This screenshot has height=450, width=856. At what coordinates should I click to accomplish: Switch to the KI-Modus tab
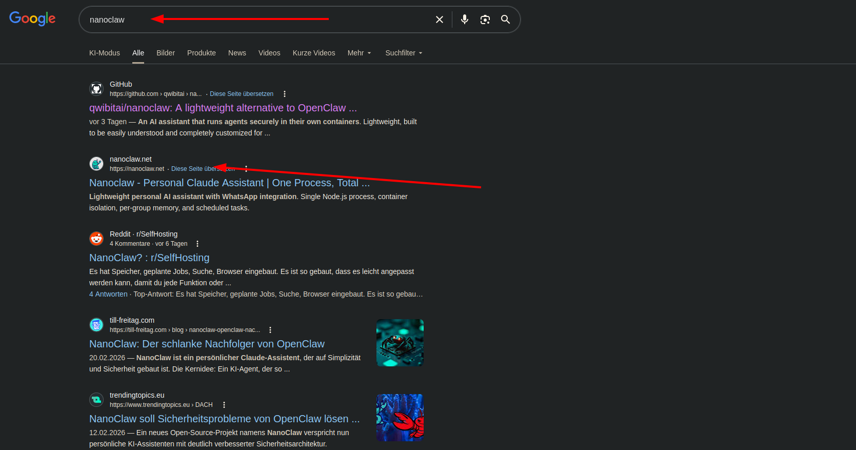tap(105, 53)
